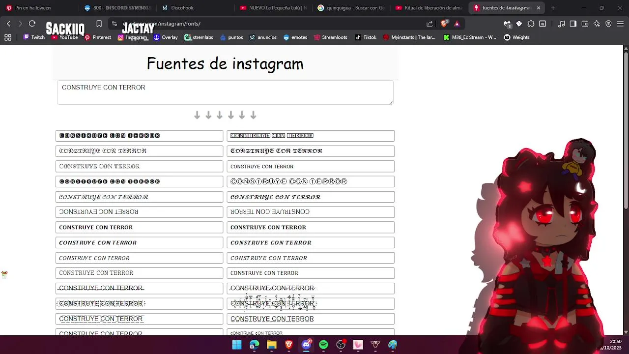Open the Streamloots bookmark
This screenshot has width=629, height=354.
(x=330, y=37)
